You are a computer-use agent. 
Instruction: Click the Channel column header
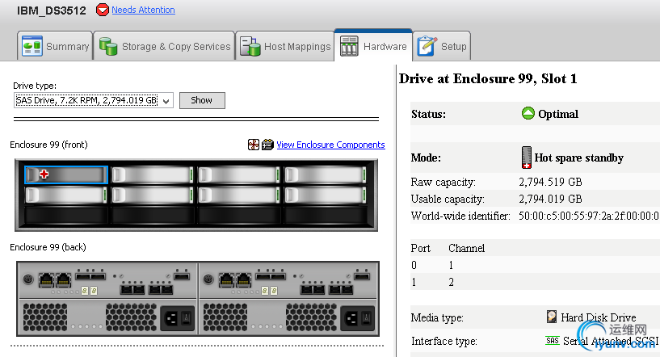pyautogui.click(x=466, y=248)
